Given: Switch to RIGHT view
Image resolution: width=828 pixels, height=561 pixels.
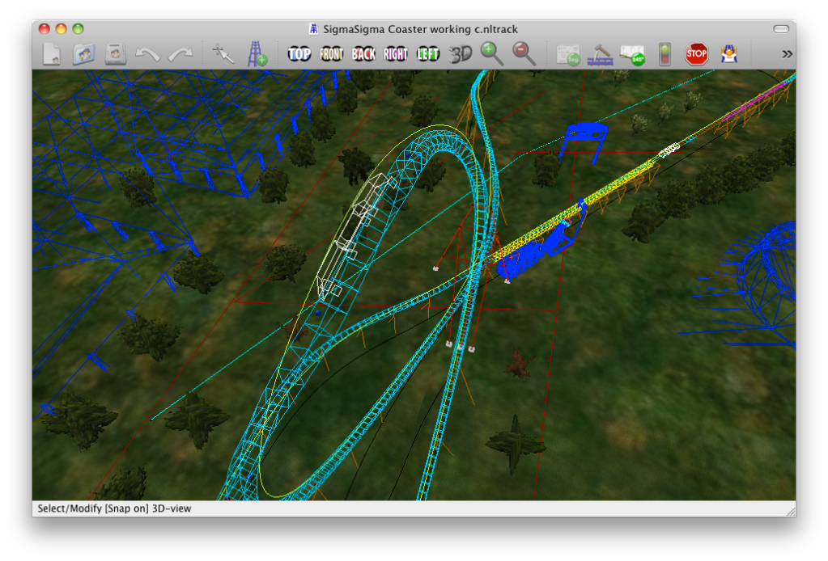Looking at the screenshot, I should coord(396,54).
